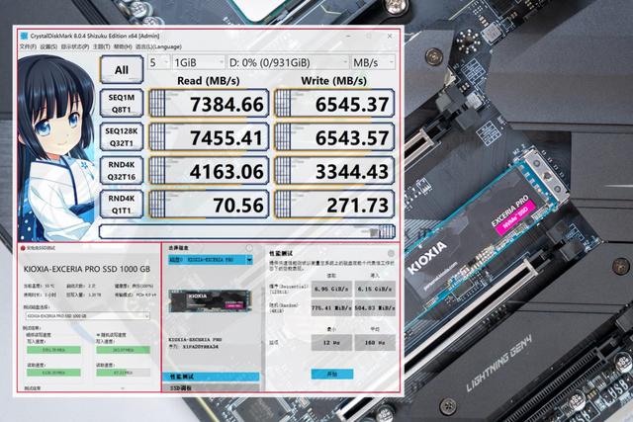Click the 7384.66 read result
633x422 pixels.
click(x=209, y=104)
